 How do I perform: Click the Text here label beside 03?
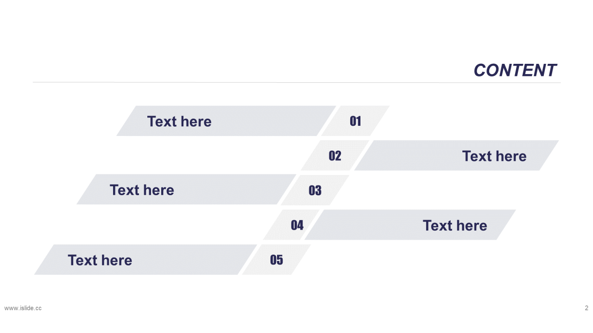pos(142,190)
